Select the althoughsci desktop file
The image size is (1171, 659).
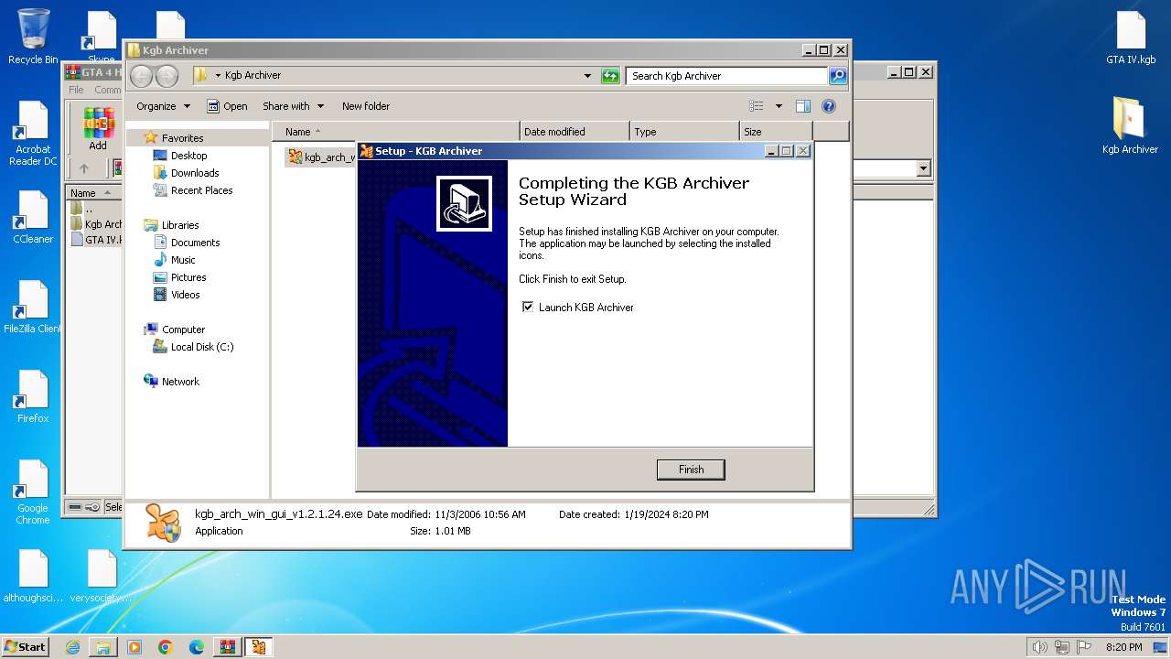tap(33, 577)
